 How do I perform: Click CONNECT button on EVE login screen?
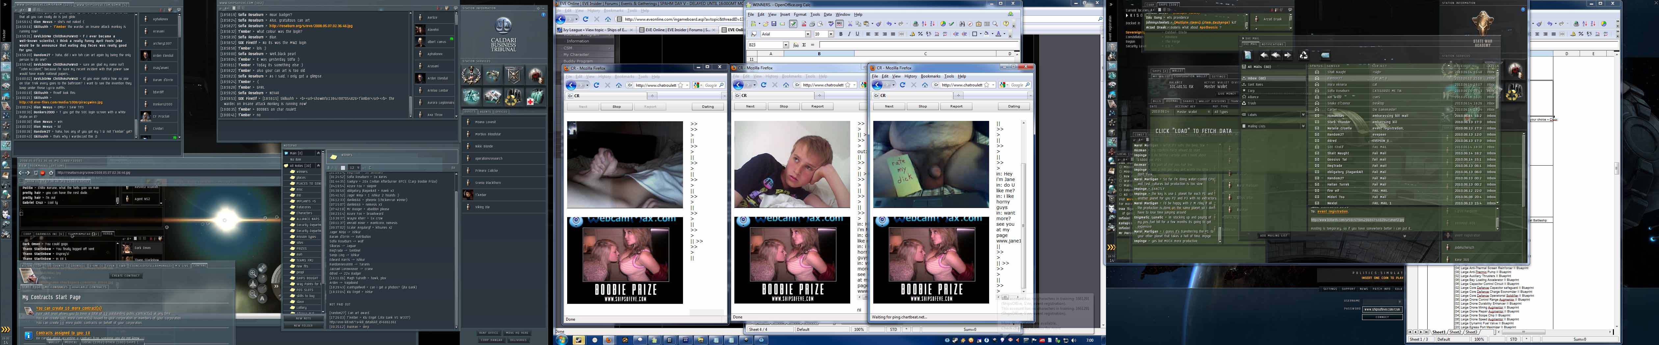tap(1382, 317)
